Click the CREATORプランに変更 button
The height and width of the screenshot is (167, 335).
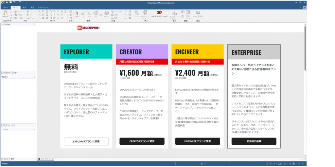coord(142,141)
